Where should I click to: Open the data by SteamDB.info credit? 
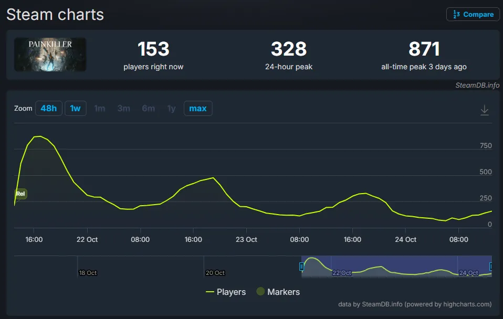(x=415, y=304)
